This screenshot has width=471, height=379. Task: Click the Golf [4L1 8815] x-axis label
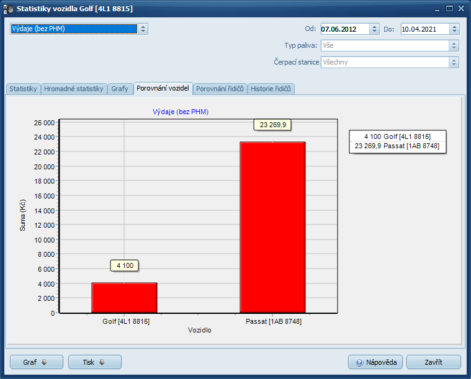[126, 321]
